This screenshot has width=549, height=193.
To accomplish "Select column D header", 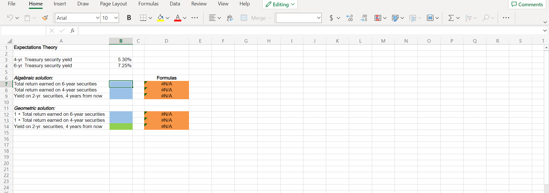I will coord(166,41).
